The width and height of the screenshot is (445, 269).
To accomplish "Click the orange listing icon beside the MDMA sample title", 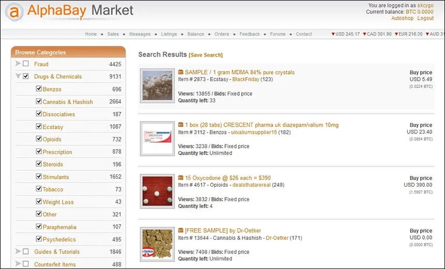I will pyautogui.click(x=181, y=72).
